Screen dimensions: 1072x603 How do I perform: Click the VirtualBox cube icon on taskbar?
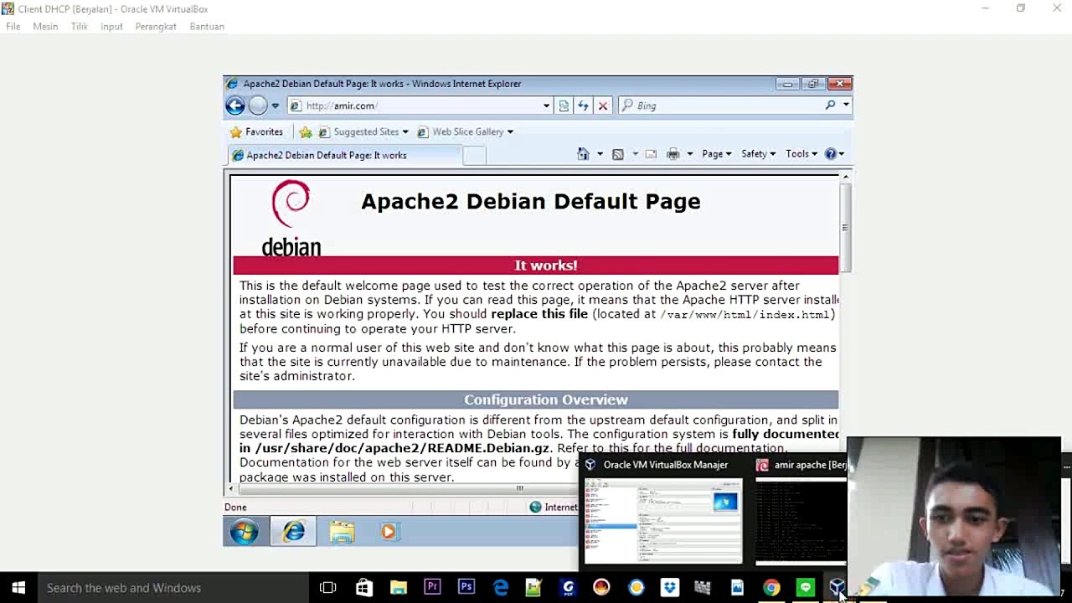coord(837,588)
